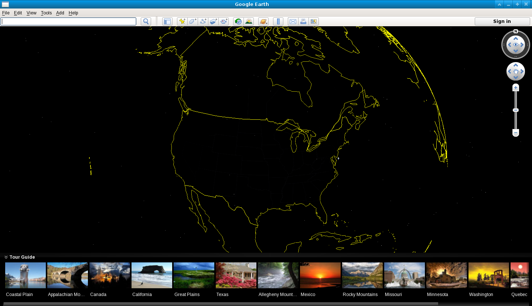Open the Washington tour thumbnail

[x=489, y=275]
